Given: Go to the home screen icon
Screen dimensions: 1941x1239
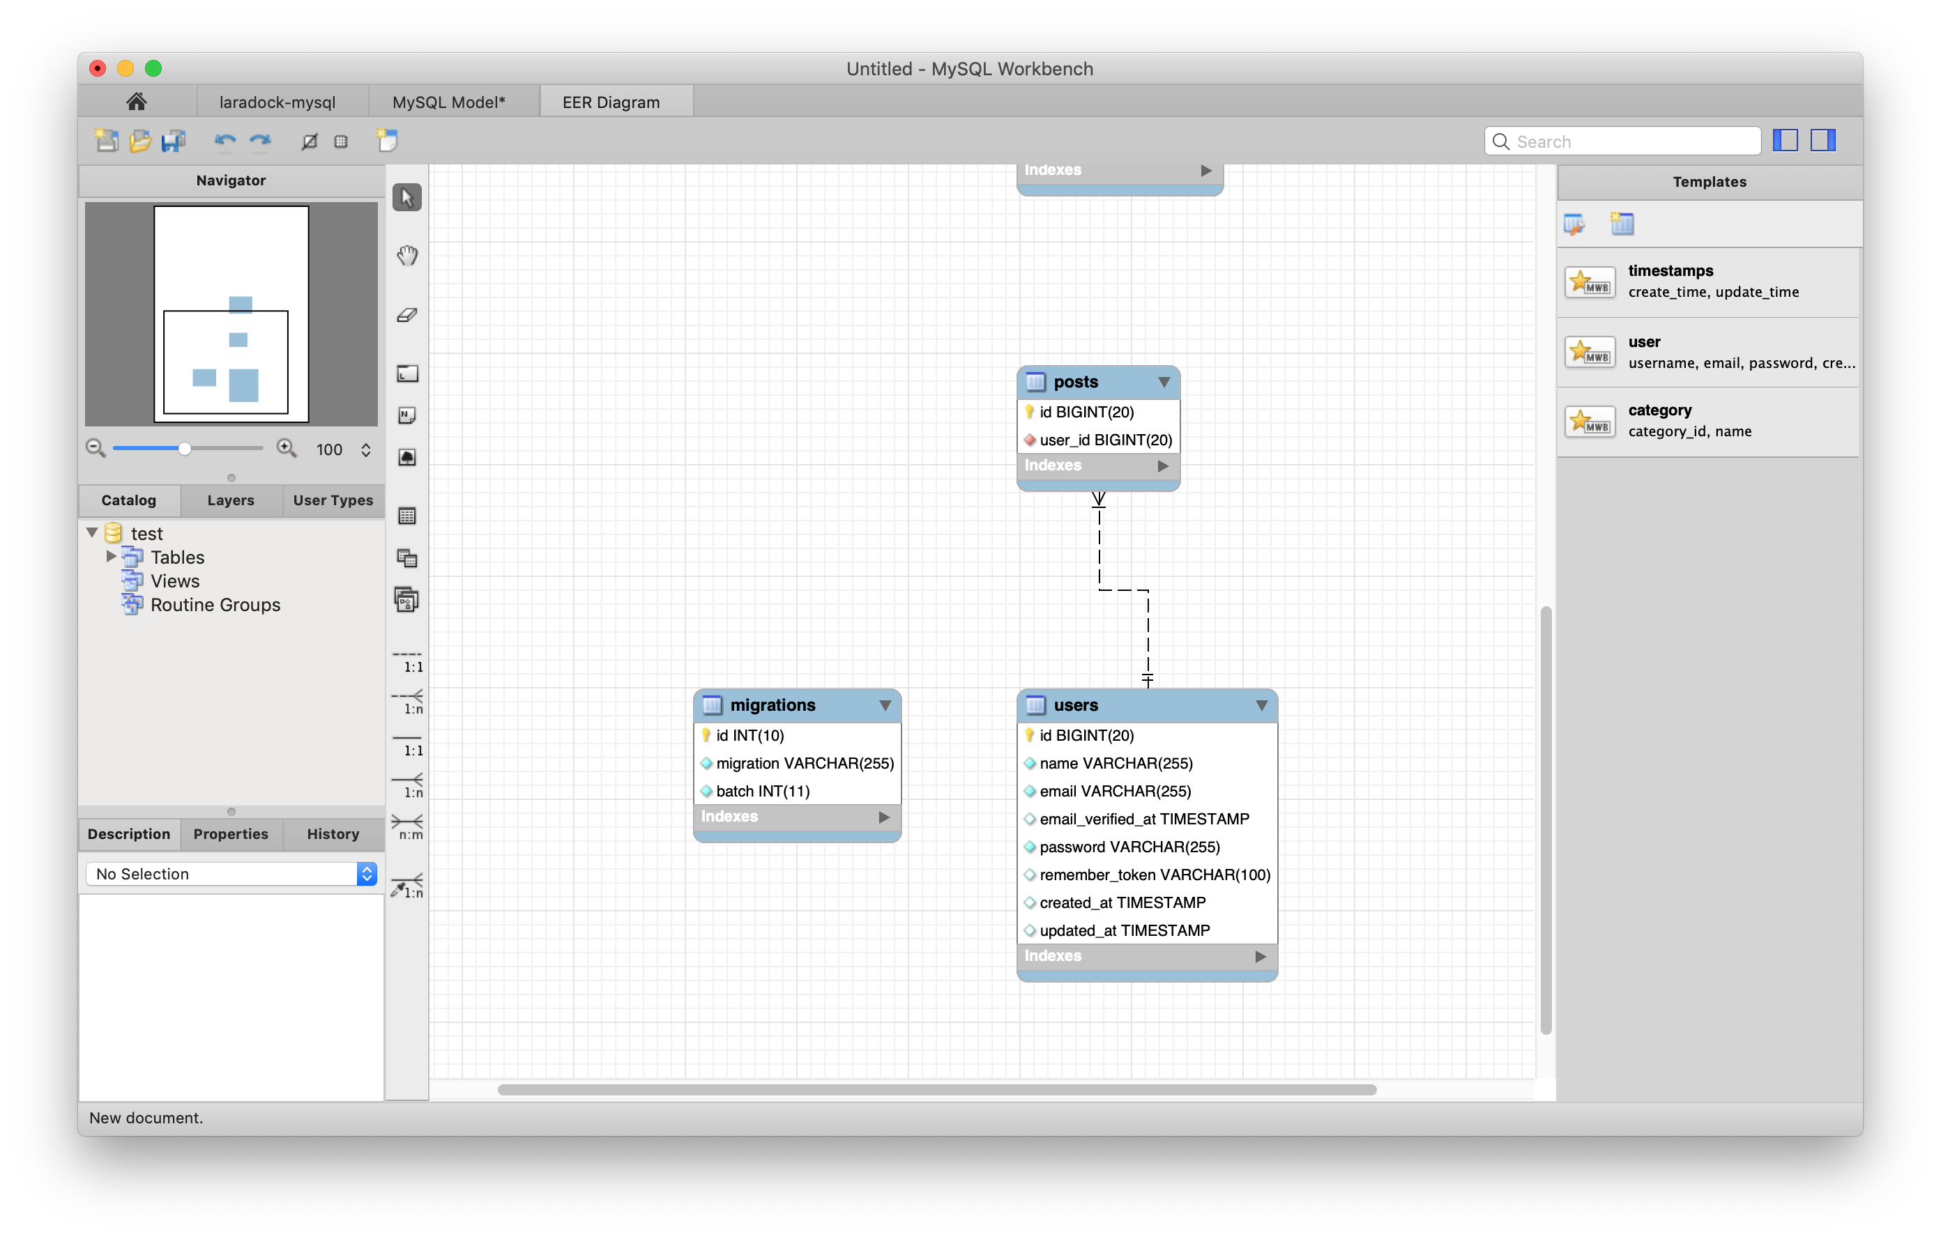Looking at the screenshot, I should 136,102.
